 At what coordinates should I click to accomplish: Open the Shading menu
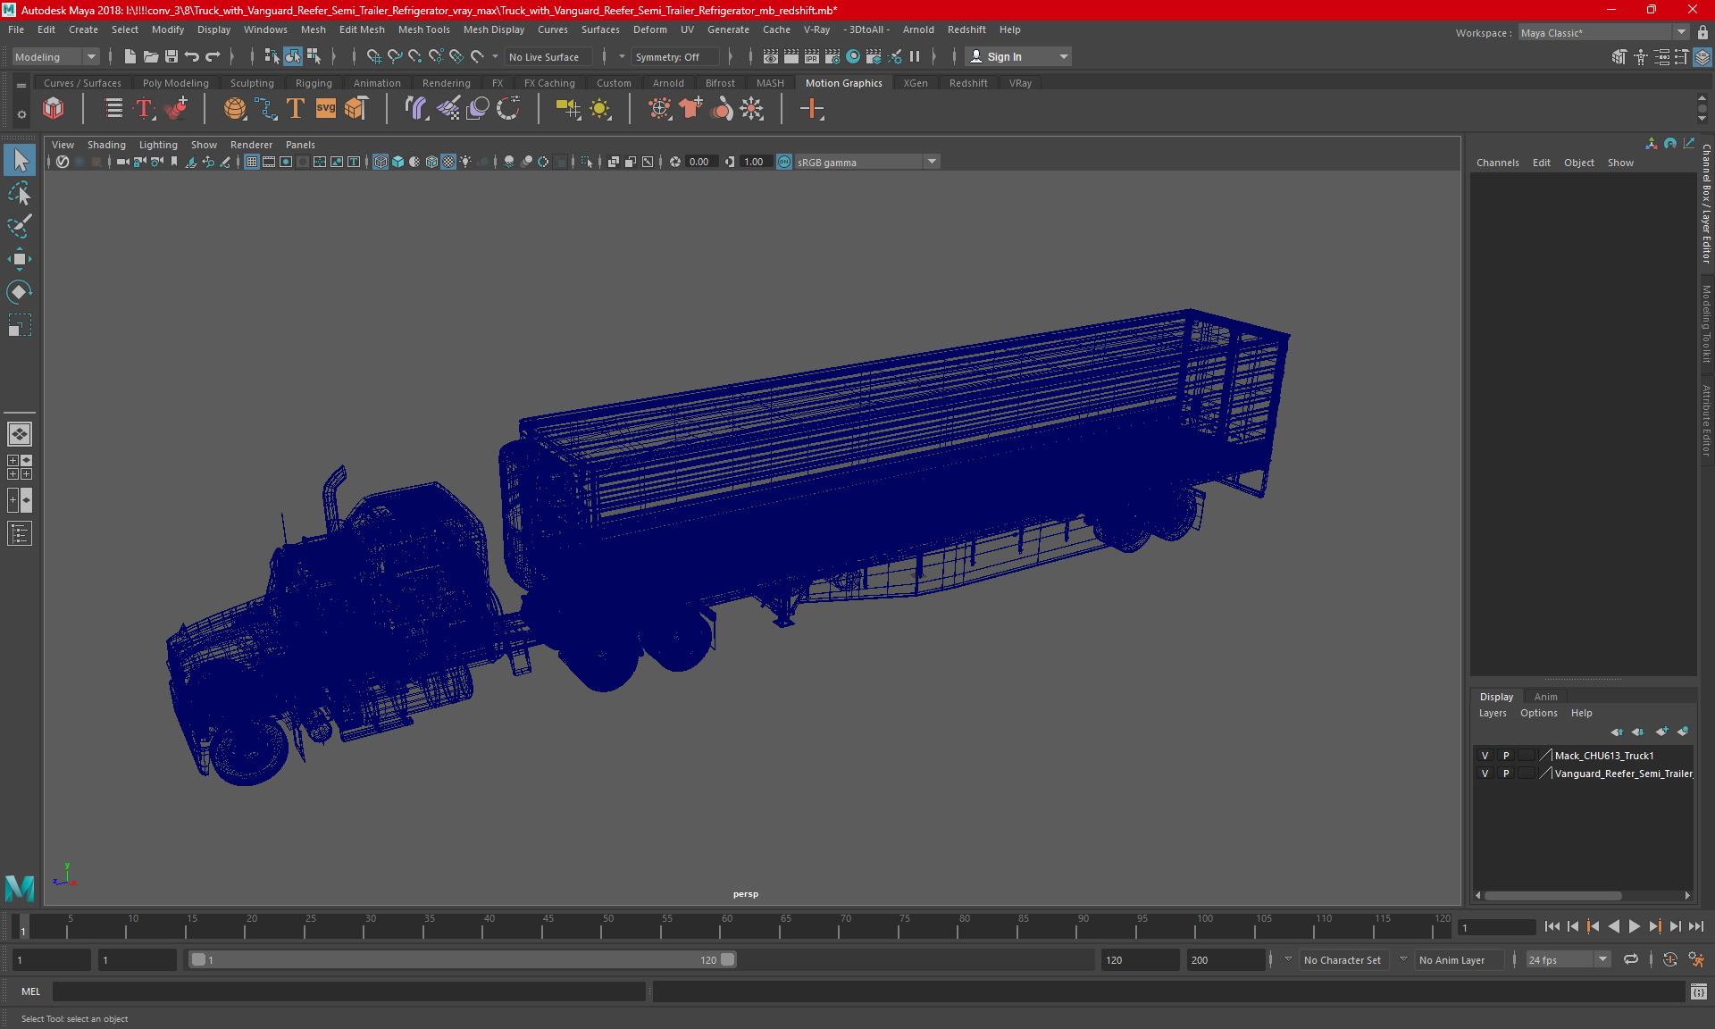[105, 143]
